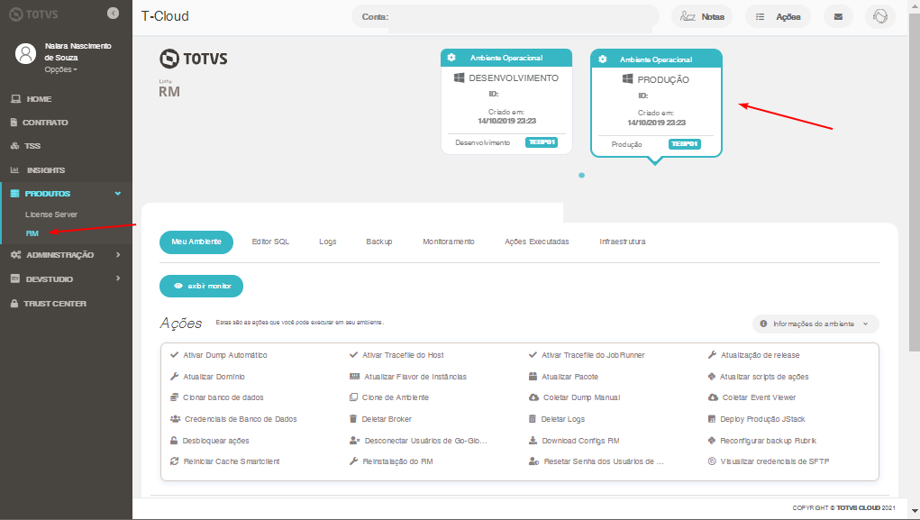Open the messages envelope icon
The image size is (920, 520).
(x=838, y=15)
